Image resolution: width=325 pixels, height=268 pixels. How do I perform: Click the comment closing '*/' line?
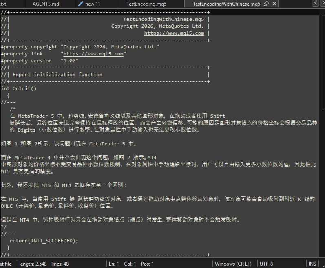pos(4,226)
